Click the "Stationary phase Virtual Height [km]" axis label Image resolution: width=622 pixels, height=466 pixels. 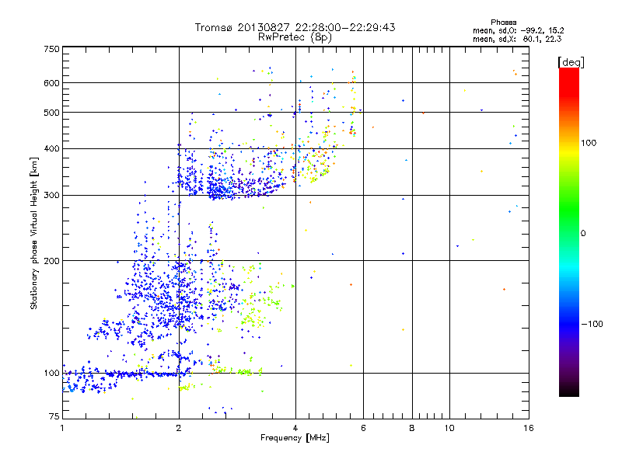pos(34,233)
